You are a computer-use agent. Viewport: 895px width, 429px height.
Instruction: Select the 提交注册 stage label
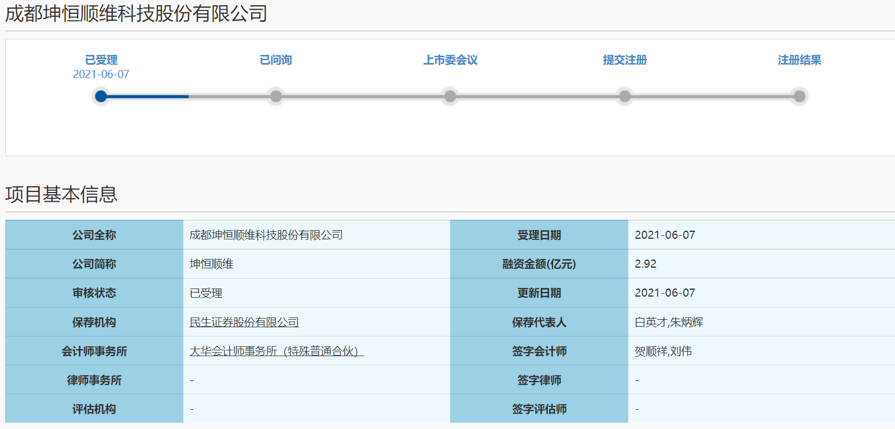[624, 60]
